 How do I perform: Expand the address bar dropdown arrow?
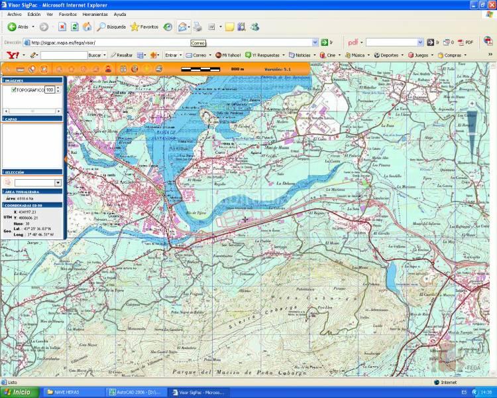324,42
